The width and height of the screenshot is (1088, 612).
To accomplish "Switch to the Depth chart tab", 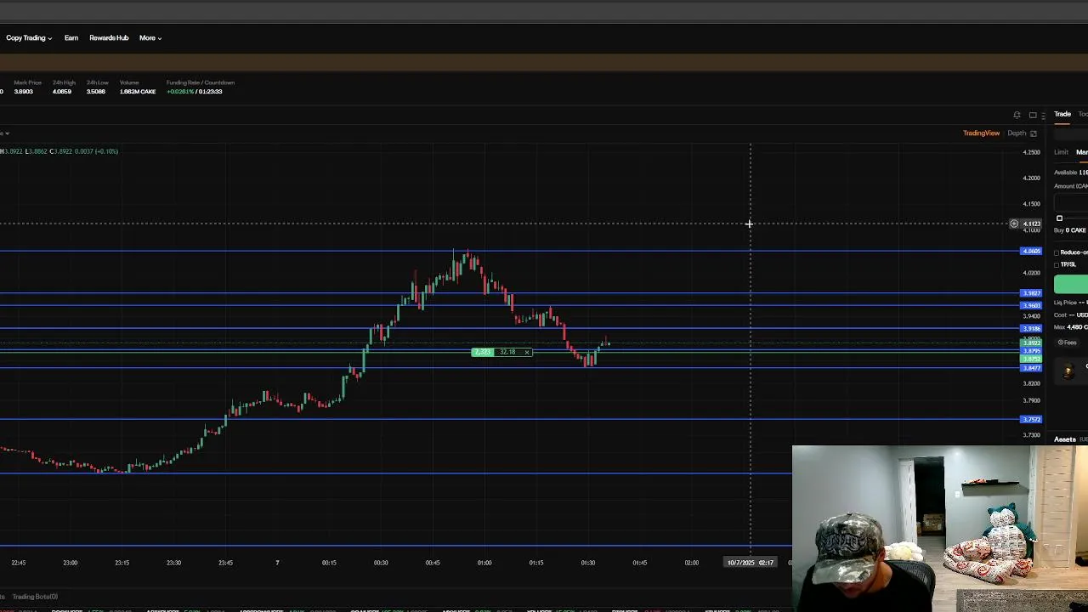I will pyautogui.click(x=1017, y=133).
